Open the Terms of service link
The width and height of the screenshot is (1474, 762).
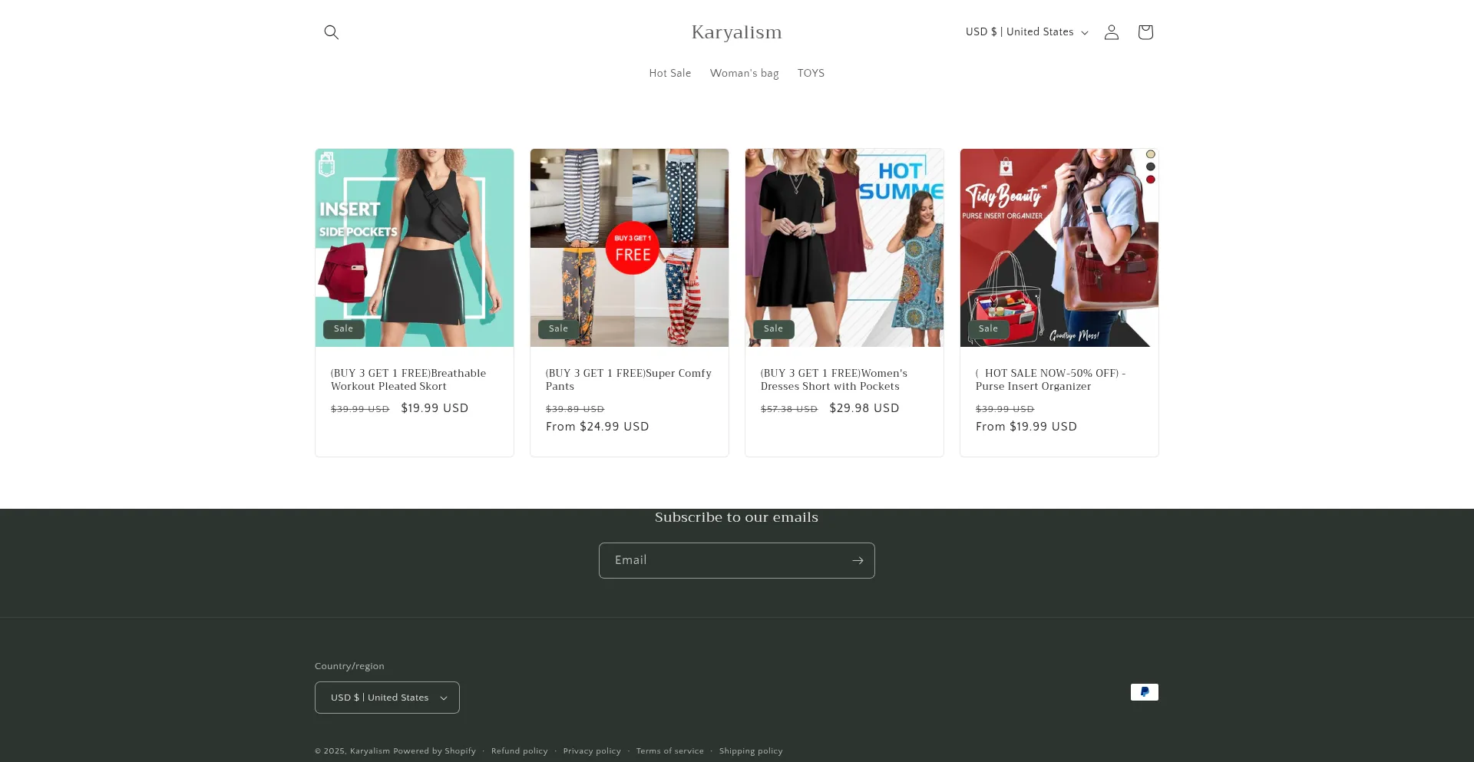pyautogui.click(x=669, y=751)
